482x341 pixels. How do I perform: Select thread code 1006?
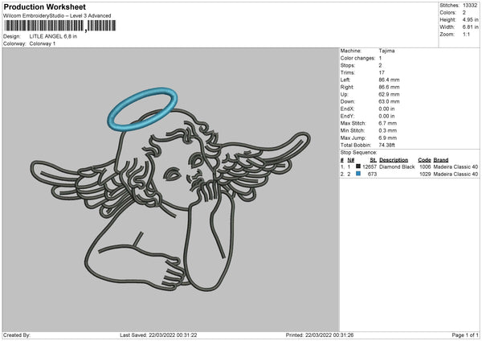[425, 167]
